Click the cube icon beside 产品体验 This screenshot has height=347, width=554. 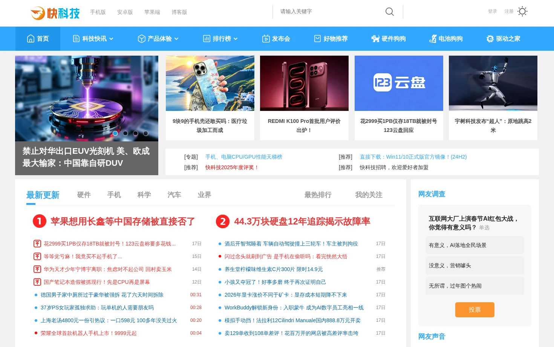(142, 38)
